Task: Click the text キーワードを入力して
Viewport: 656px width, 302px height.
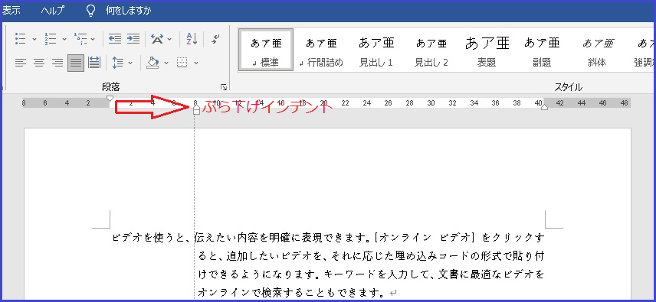Action: click(376, 274)
